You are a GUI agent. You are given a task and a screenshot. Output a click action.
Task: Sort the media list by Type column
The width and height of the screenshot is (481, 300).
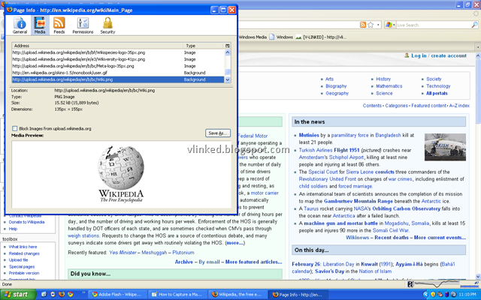[204, 46]
